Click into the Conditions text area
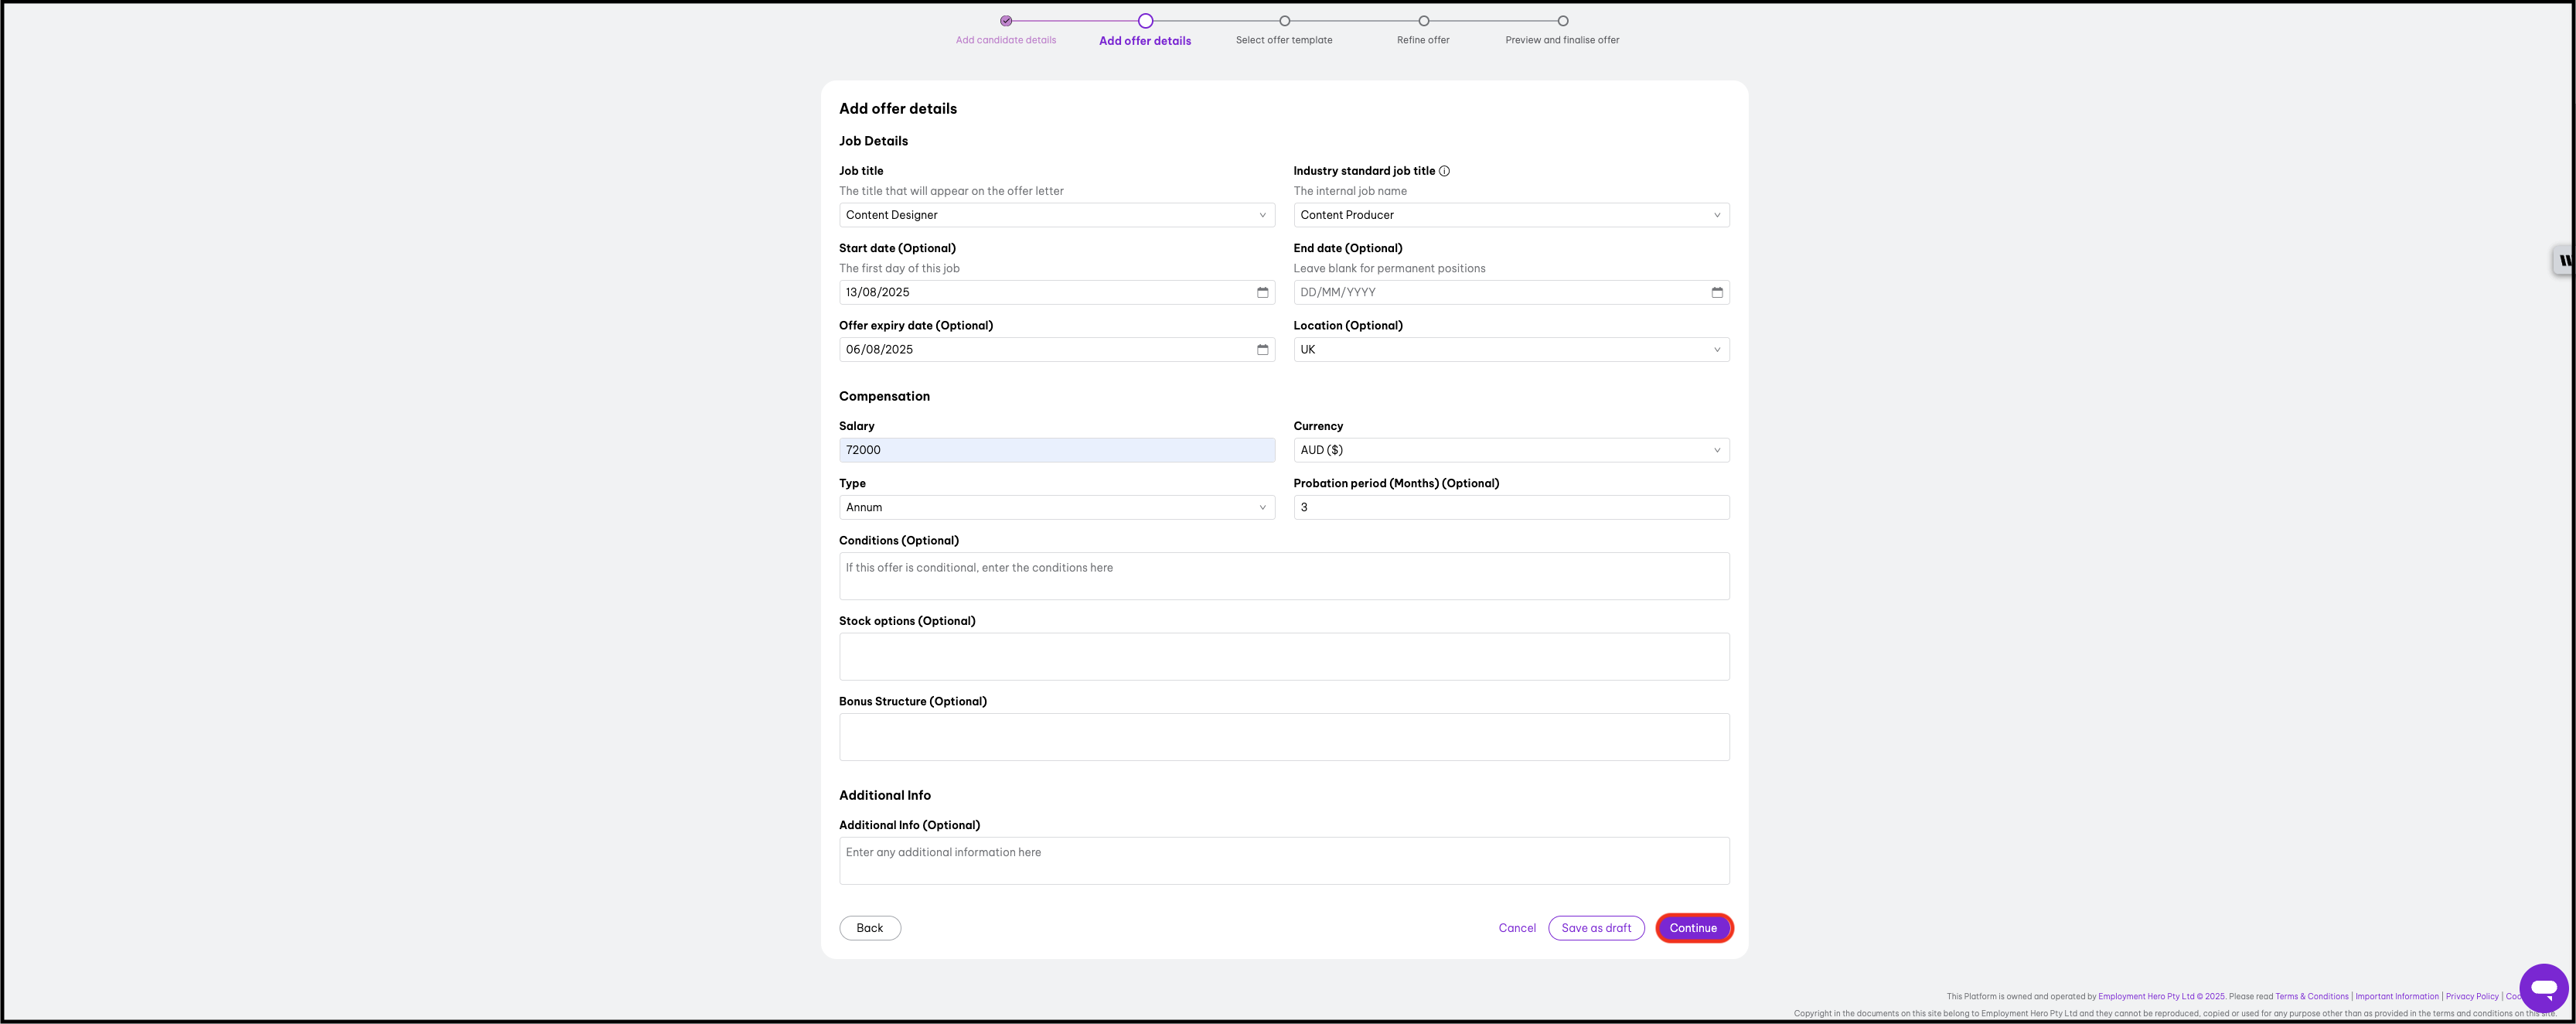 coord(1283,576)
